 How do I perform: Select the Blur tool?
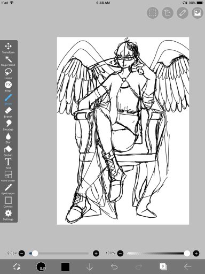pos(8,138)
